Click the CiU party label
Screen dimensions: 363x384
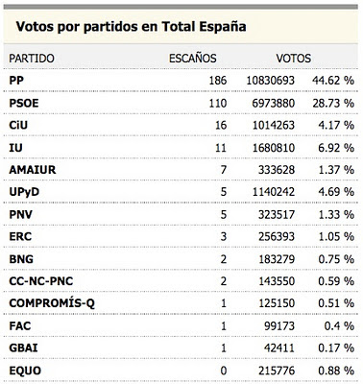pyautogui.click(x=18, y=125)
